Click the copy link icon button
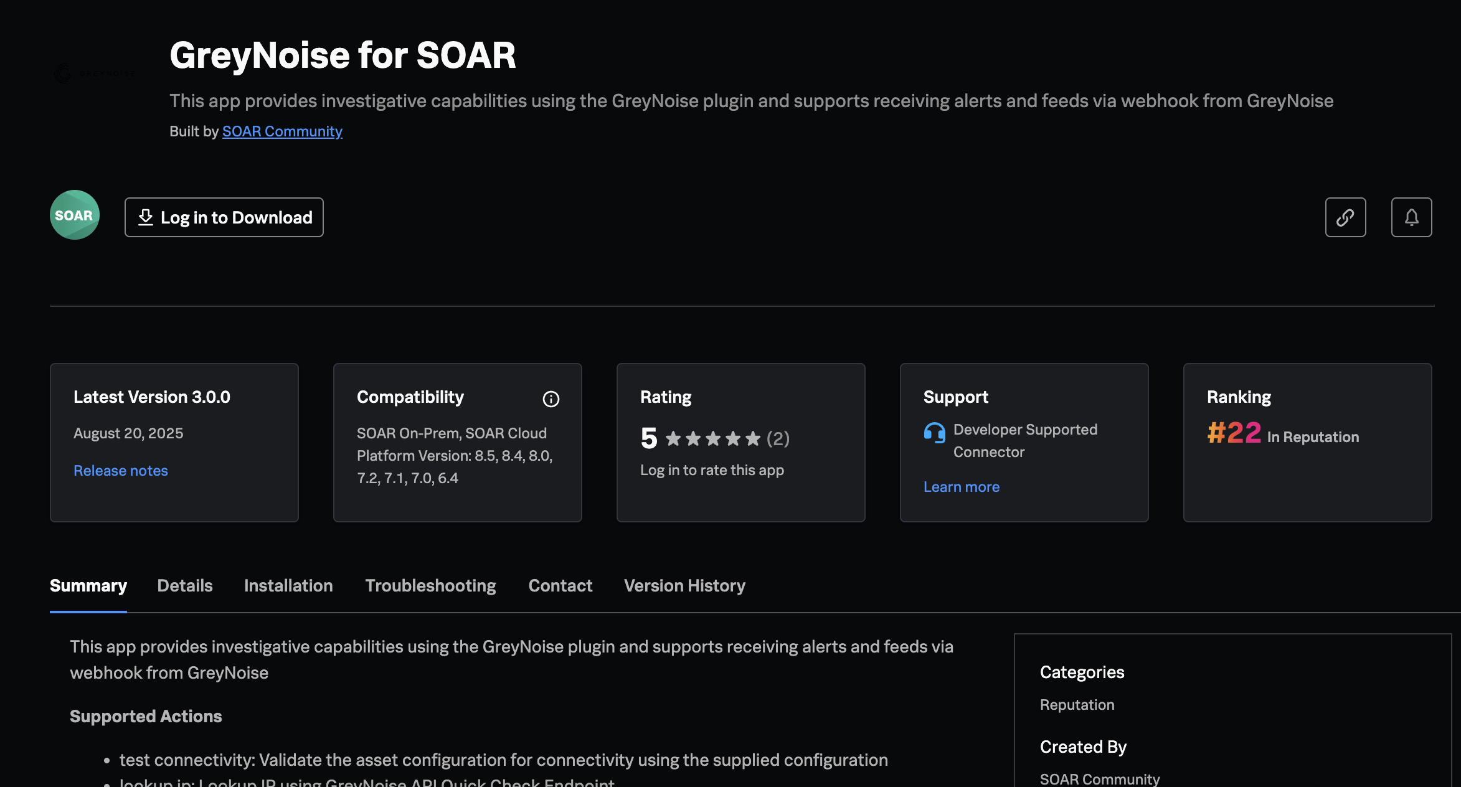 pos(1345,217)
